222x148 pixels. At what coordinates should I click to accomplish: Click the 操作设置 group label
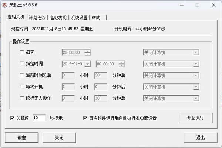click(x=21, y=42)
